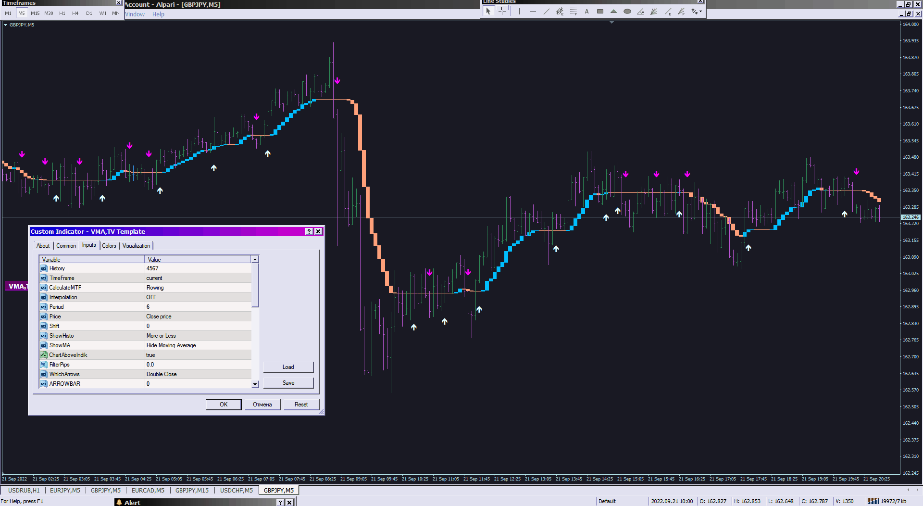Viewport: 923px width, 506px height.
Task: Open the Colors tab in indicator dialog
Action: click(109, 246)
